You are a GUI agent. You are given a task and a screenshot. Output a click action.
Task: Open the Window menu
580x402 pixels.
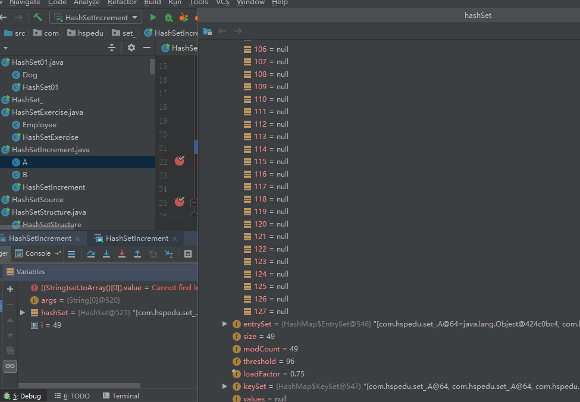tap(250, 2)
